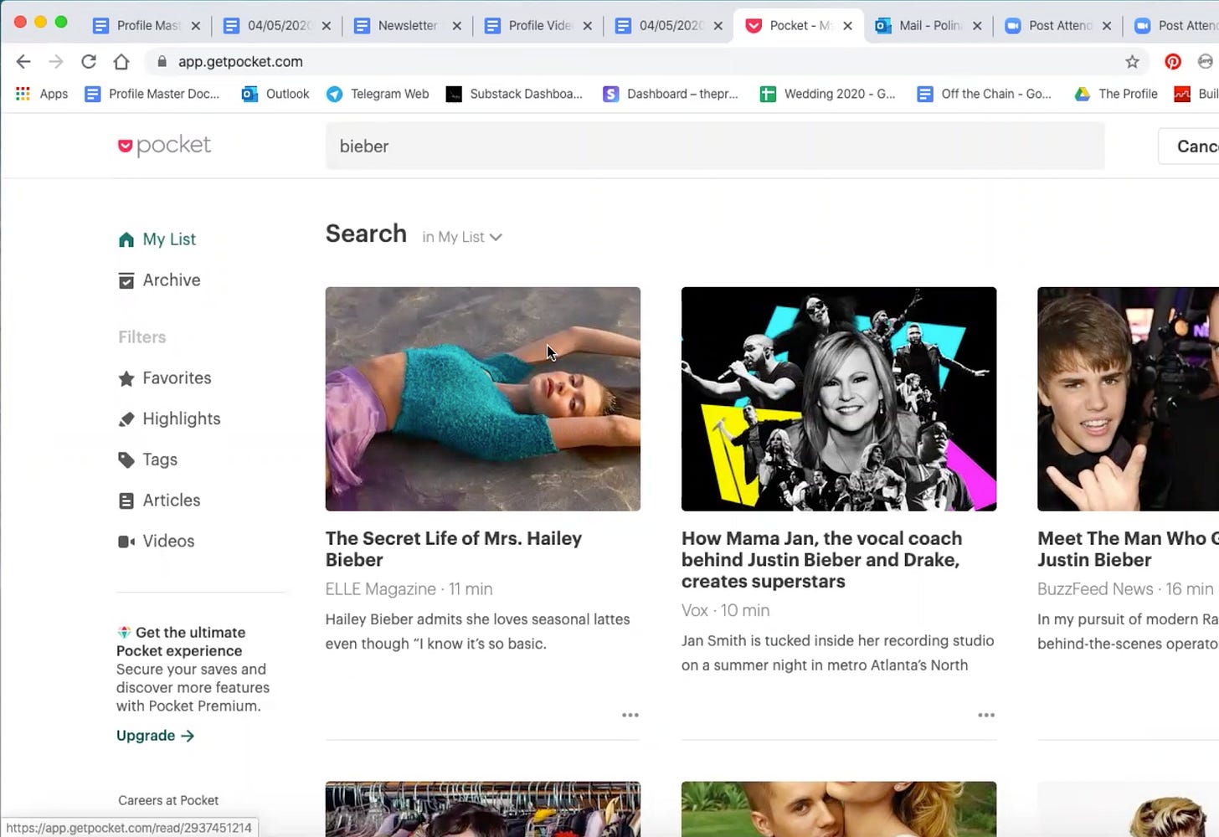The image size is (1219, 837).
Task: Open more options for Mama Jan article
Action: tap(986, 715)
